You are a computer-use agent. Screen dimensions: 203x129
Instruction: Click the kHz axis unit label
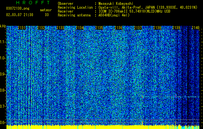click(x=3, y=26)
